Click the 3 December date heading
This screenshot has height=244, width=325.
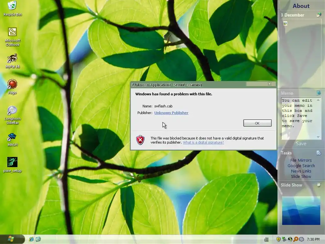point(292,15)
